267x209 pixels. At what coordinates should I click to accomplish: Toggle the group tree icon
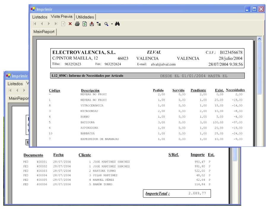(x=99, y=24)
